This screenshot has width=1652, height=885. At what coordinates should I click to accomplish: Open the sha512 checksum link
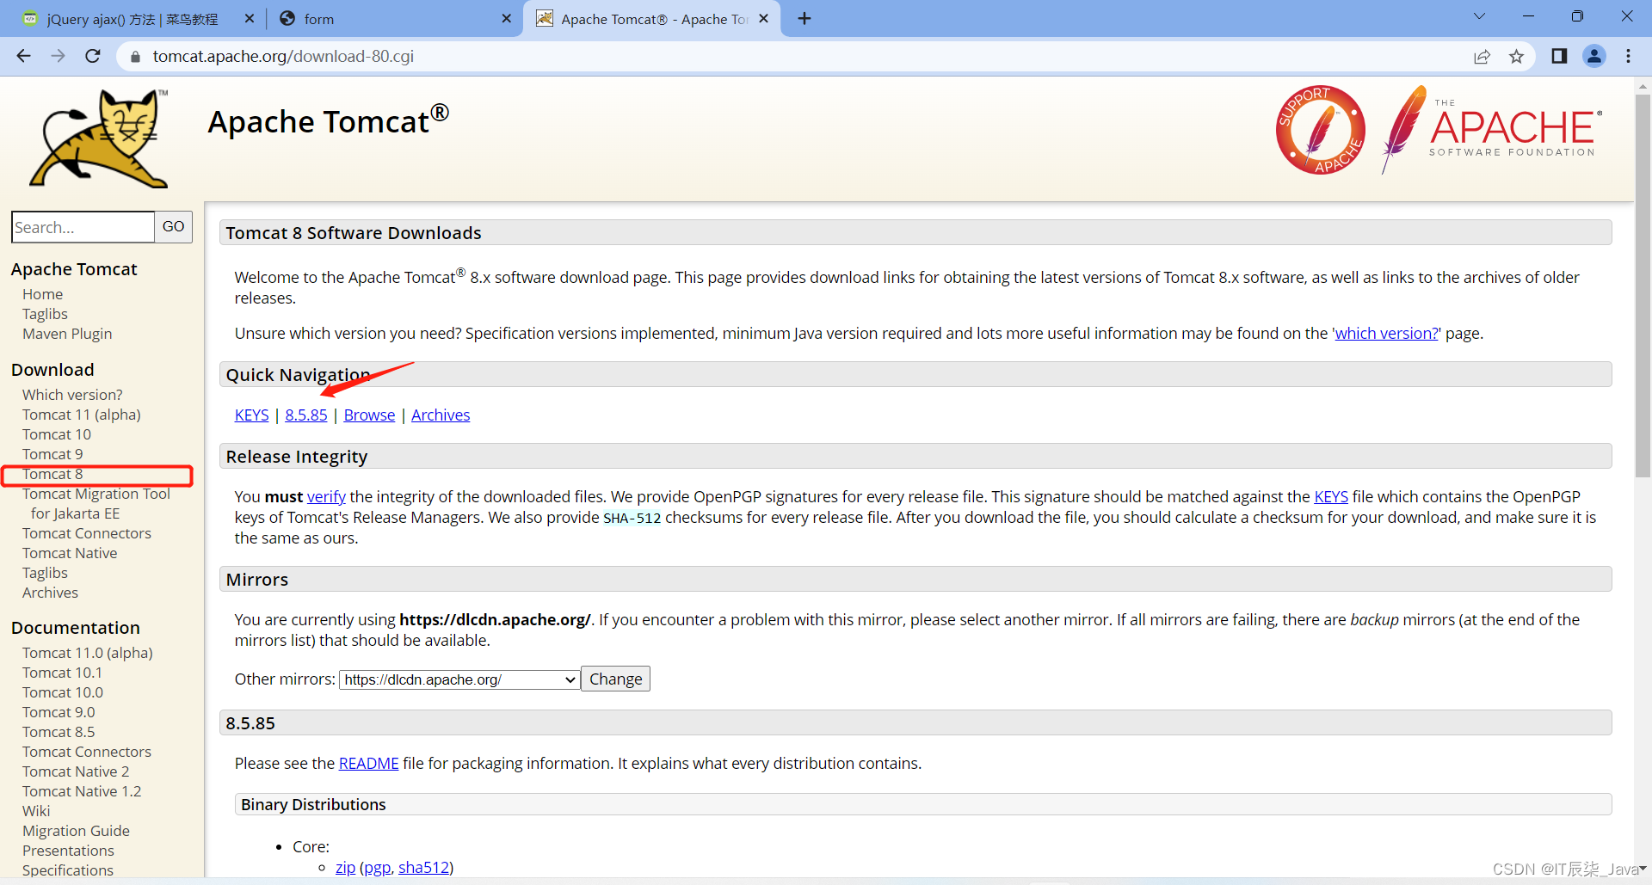[423, 868]
